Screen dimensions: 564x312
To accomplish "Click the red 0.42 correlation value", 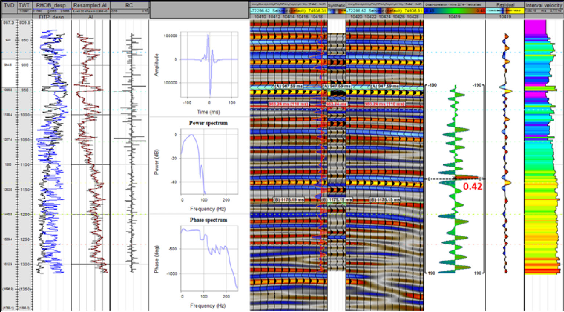I will [x=472, y=186].
